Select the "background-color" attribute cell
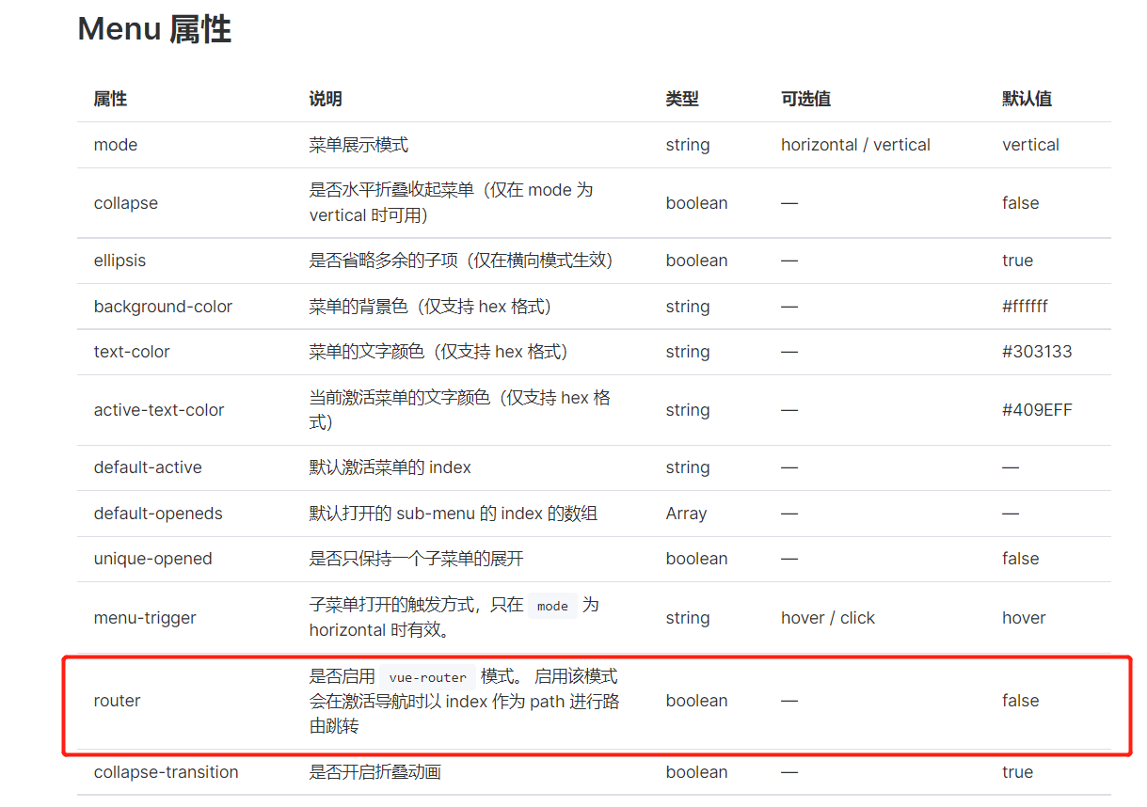 pyautogui.click(x=163, y=307)
